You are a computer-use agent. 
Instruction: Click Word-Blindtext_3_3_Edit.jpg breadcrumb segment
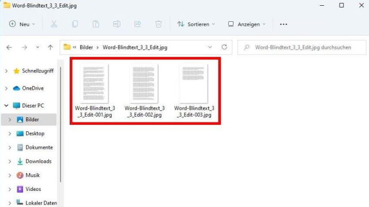coord(135,47)
